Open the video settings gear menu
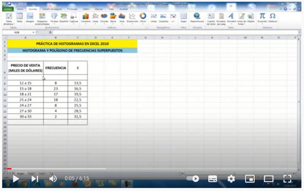The height and width of the screenshot is (191, 304). click(231, 178)
